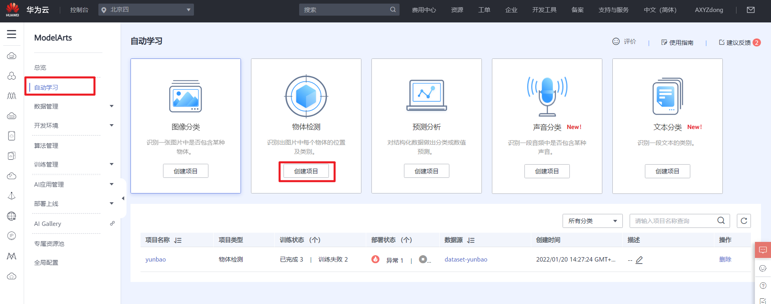Open the 工单 top menu

pos(484,10)
